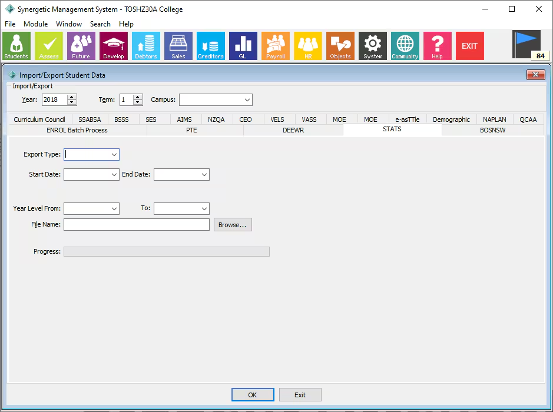Open the Search menu
This screenshot has width=553, height=412.
coord(100,24)
